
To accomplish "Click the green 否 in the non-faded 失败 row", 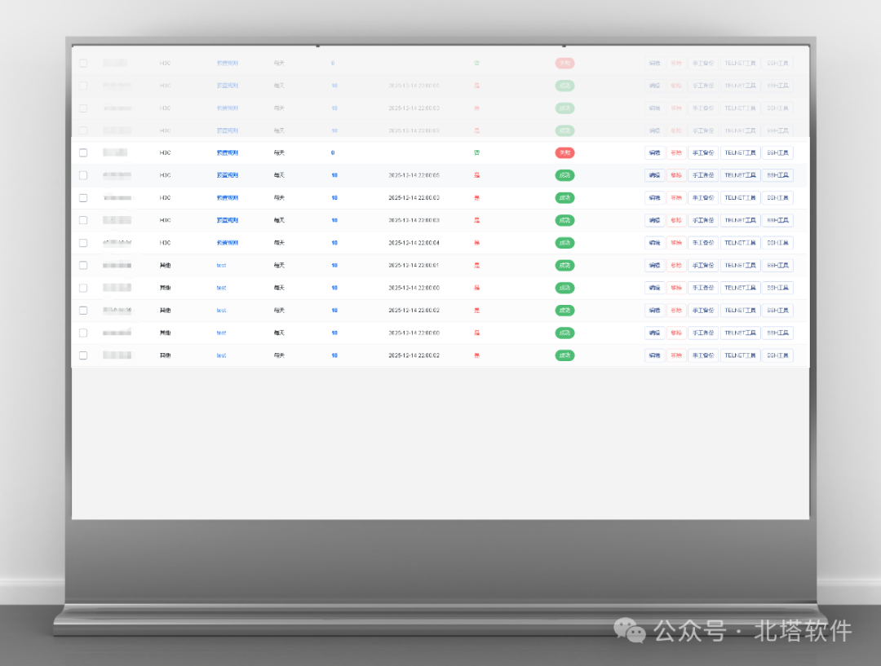I will 476,152.
